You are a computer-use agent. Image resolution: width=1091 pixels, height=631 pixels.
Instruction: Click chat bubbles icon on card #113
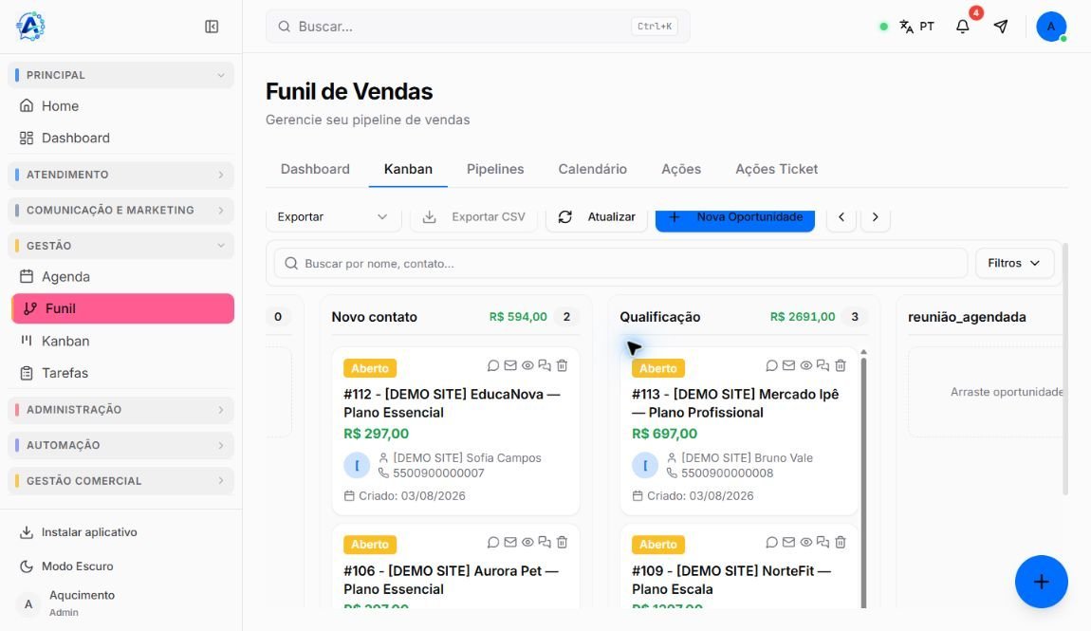pos(823,365)
